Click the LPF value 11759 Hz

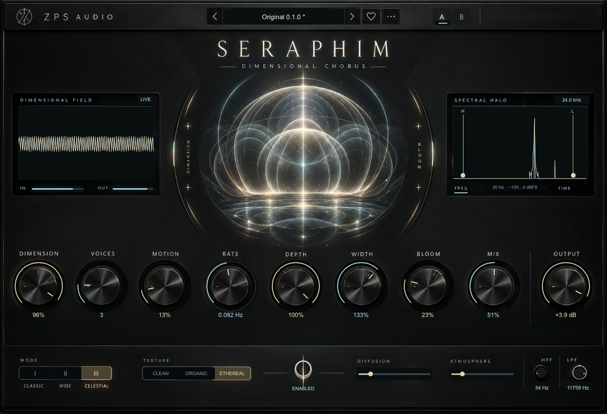tap(578, 388)
